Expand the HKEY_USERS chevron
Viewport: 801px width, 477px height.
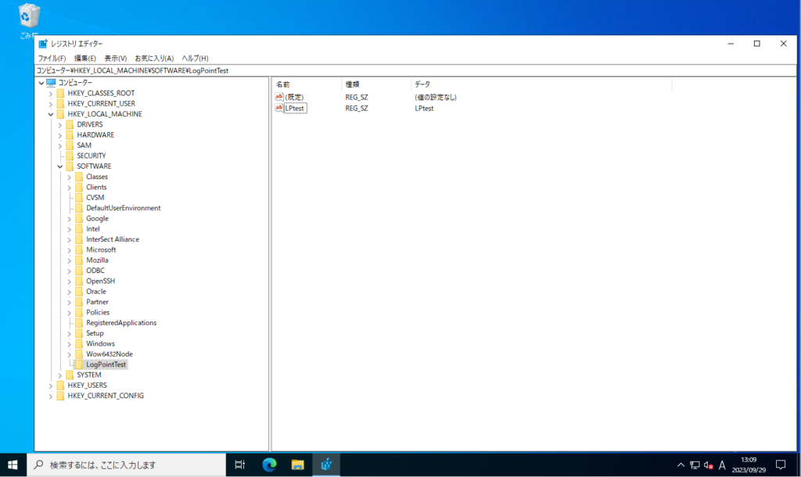tap(51, 386)
